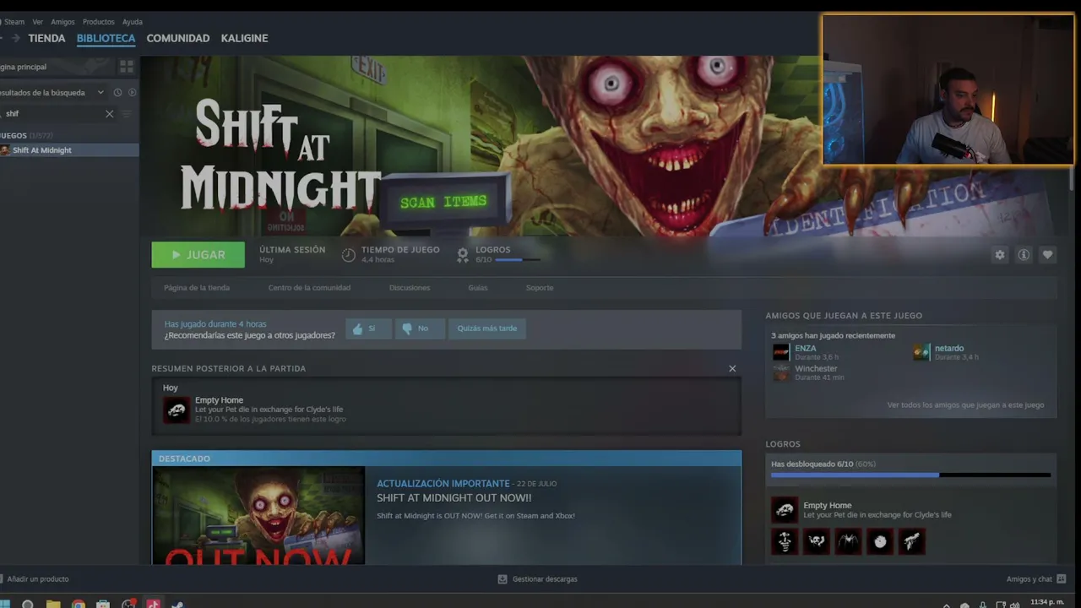Open the Chrome browser taskbar icon
1081x608 pixels.
pyautogui.click(x=79, y=604)
